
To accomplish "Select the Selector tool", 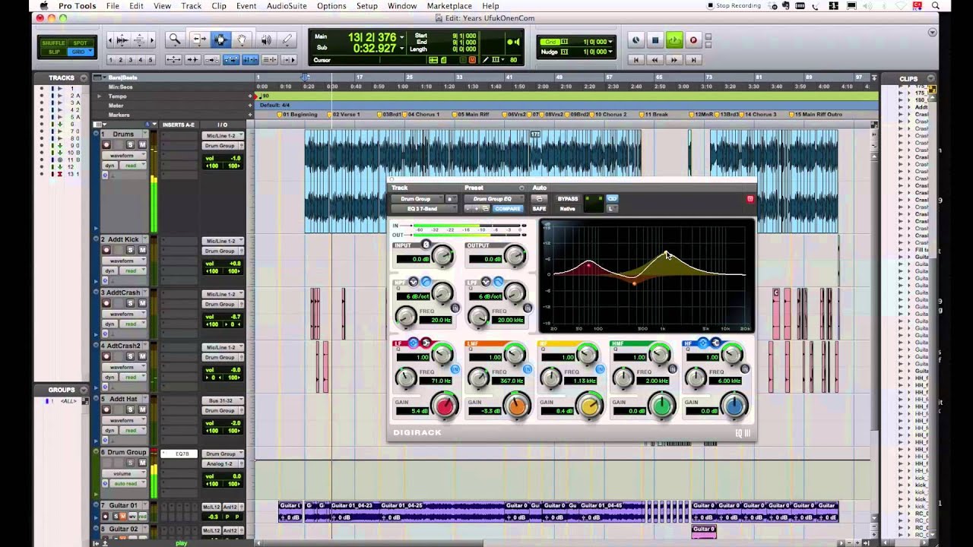I will [221, 40].
